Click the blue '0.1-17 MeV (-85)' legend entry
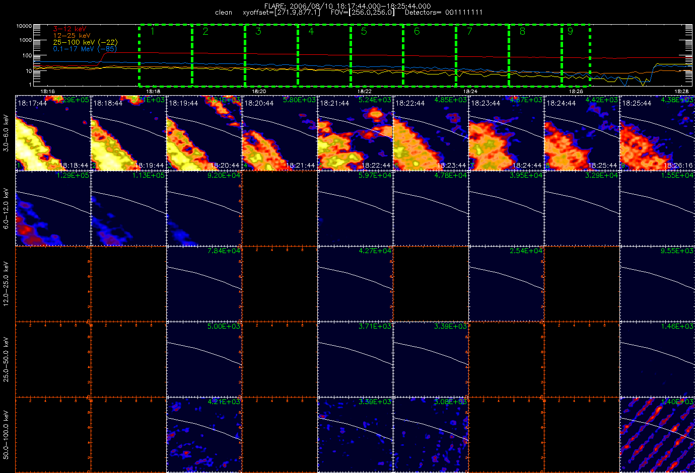Image resolution: width=695 pixels, height=473 pixels. 85,49
